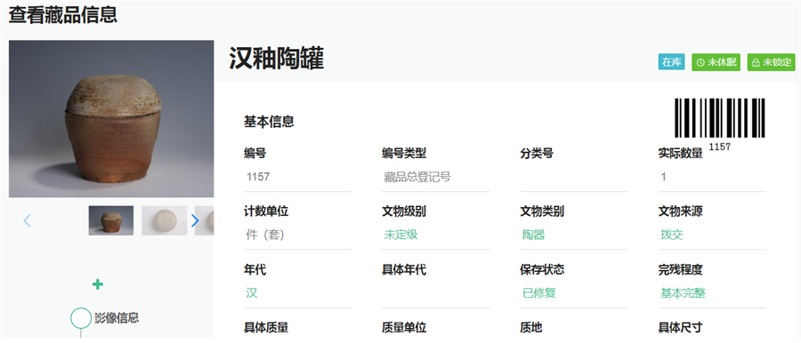Viewport: 801px width, 343px height.
Task: Click the 查看藏品信息 page heading
Action: pyautogui.click(x=63, y=15)
